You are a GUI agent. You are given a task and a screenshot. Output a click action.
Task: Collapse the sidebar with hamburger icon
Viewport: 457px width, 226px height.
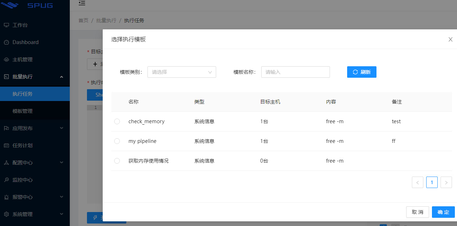82,3
